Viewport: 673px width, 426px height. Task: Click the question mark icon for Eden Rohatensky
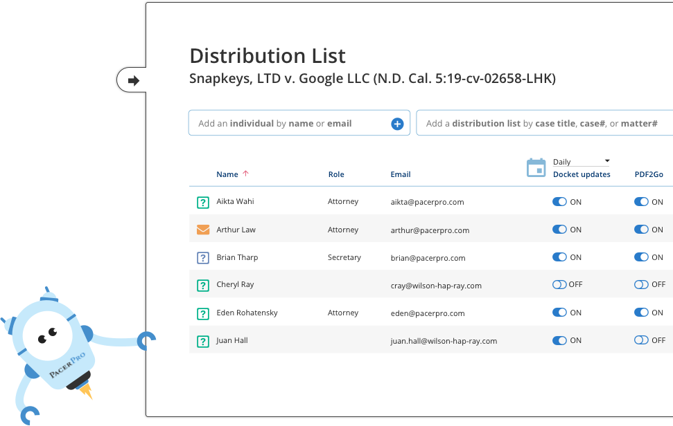click(x=203, y=313)
